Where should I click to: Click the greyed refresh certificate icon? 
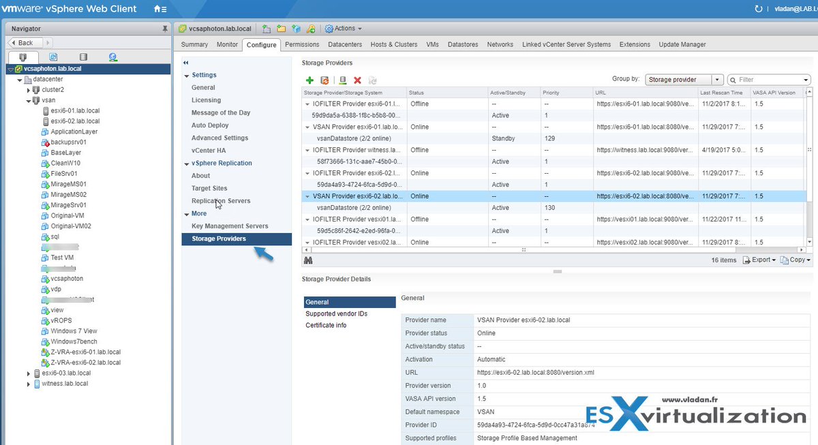pyautogui.click(x=372, y=80)
